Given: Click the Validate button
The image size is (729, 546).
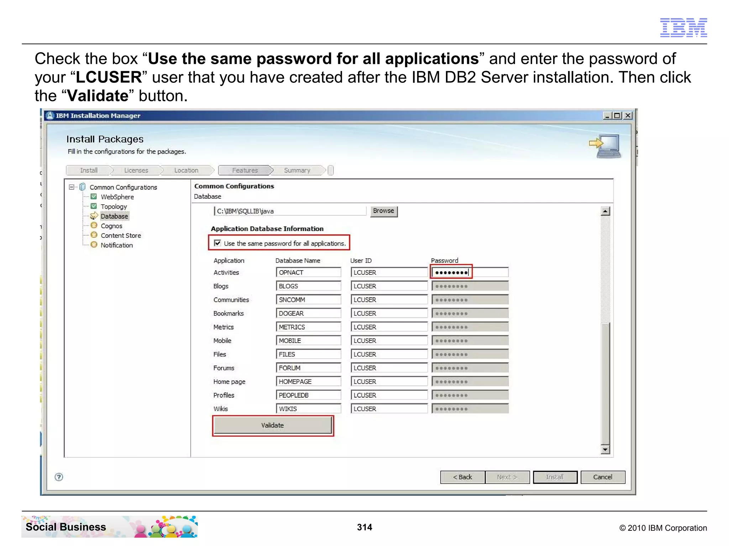Looking at the screenshot, I should tap(273, 425).
